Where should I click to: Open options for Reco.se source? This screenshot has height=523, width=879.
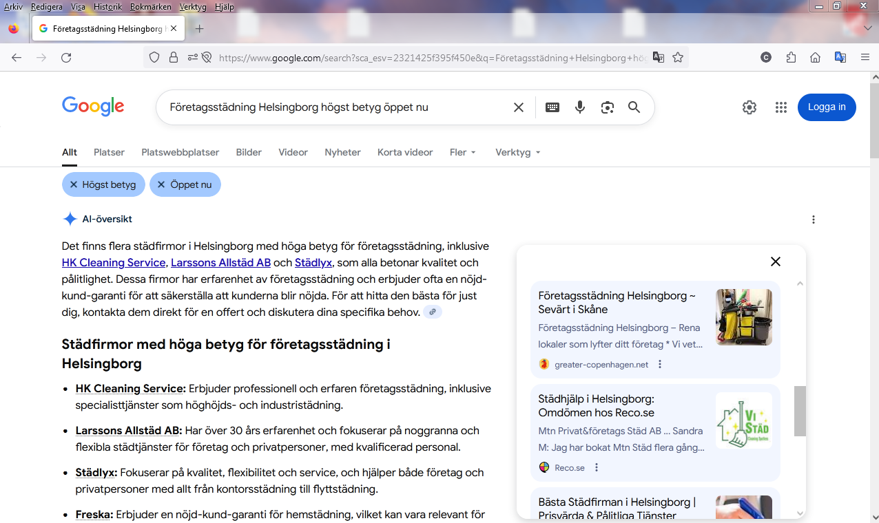tap(597, 468)
